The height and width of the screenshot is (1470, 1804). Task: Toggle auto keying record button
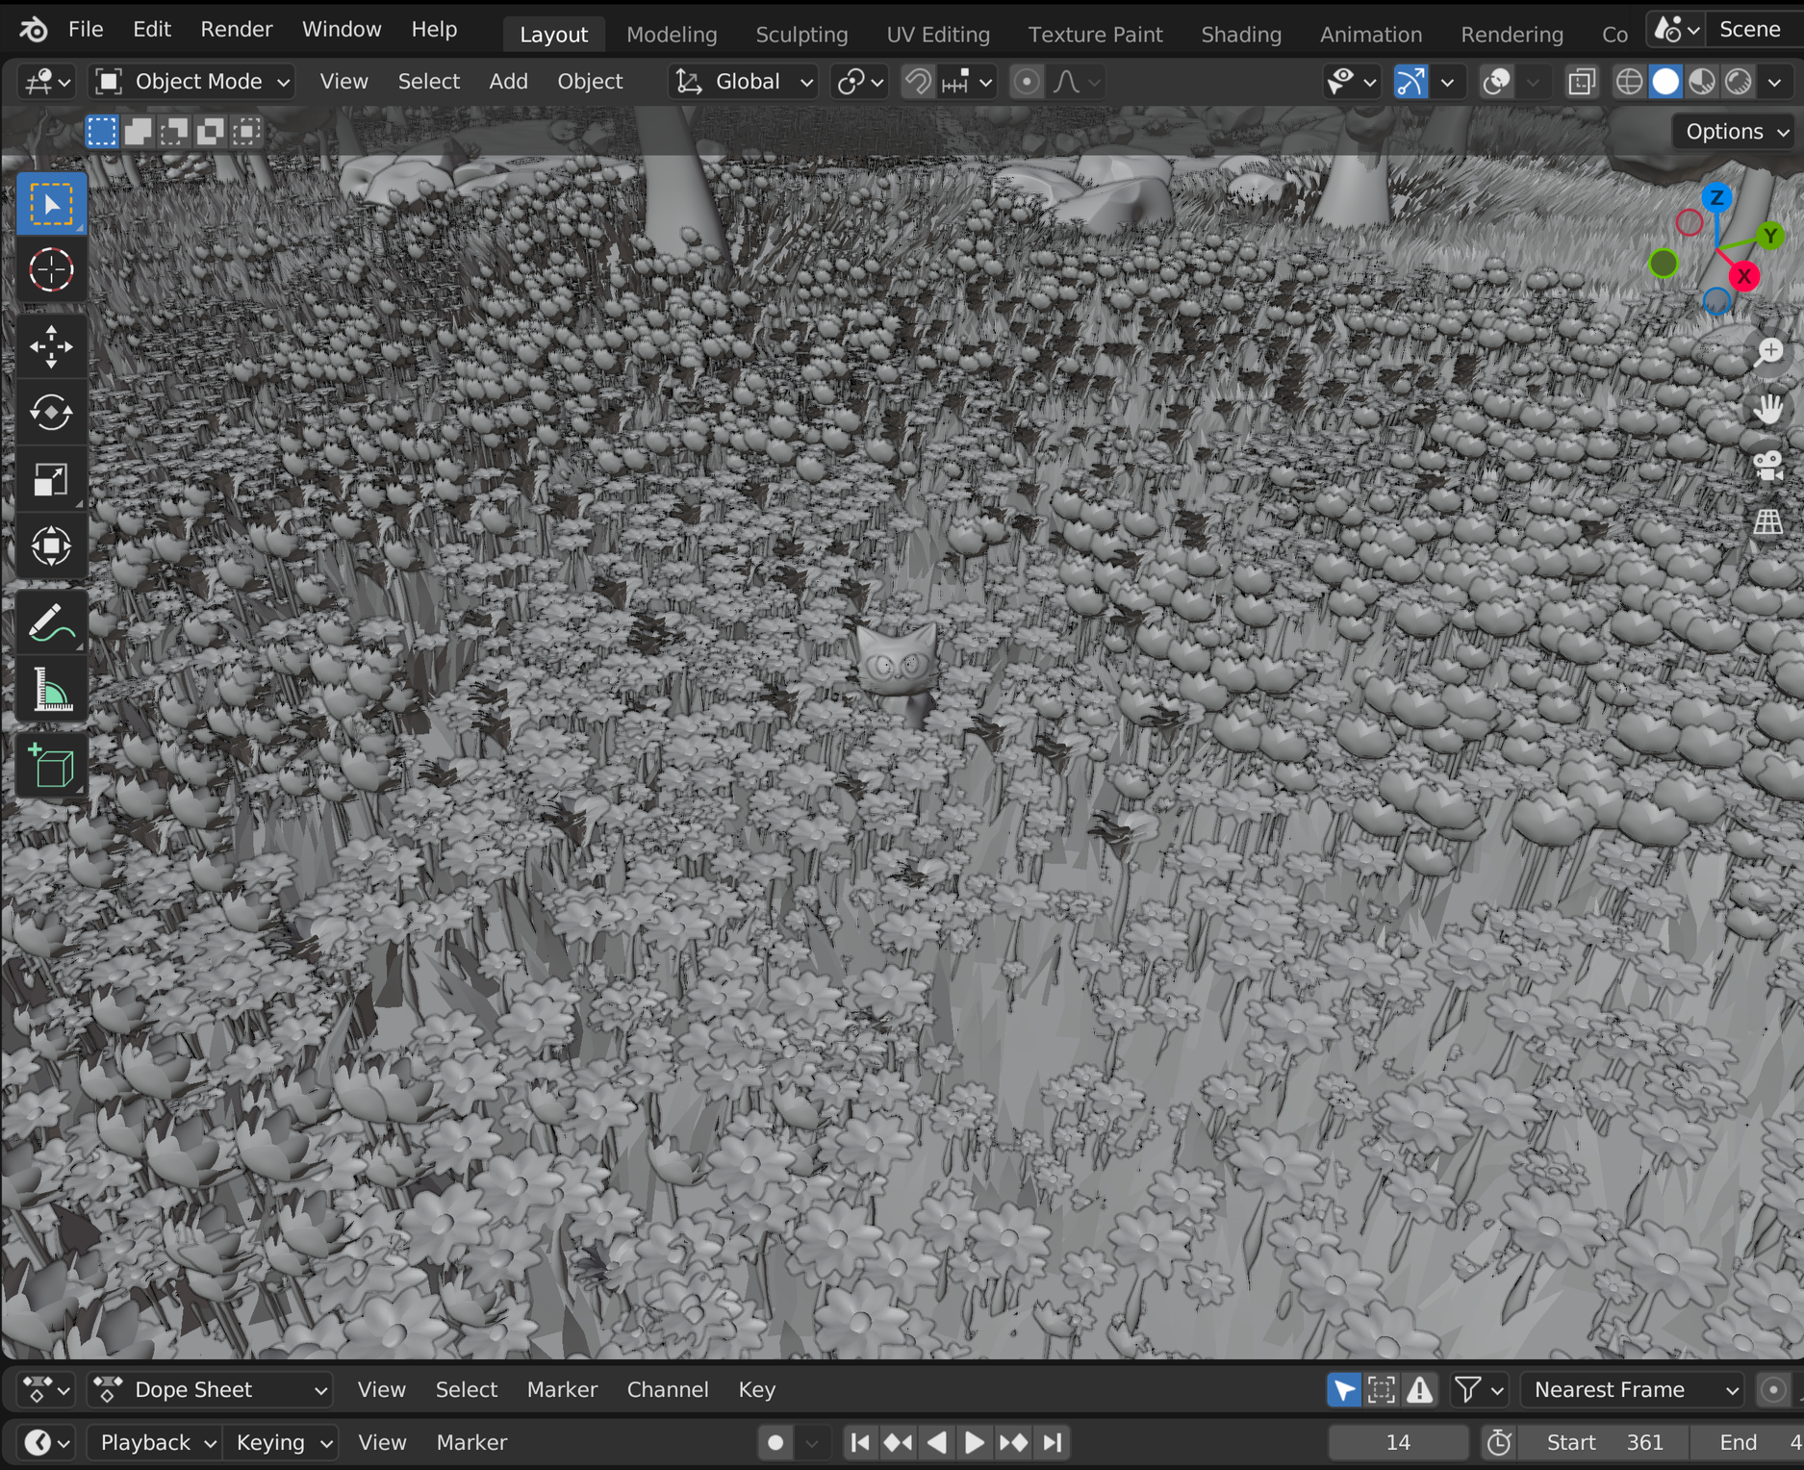click(775, 1442)
